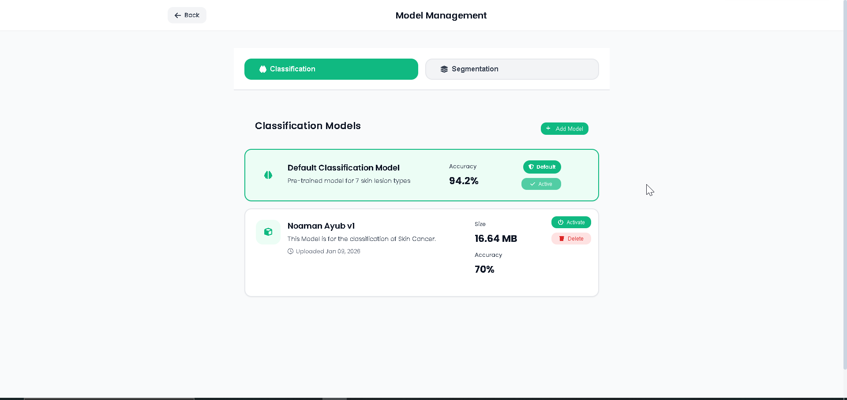Select the Classification tab
The height and width of the screenshot is (400, 847).
tap(331, 69)
